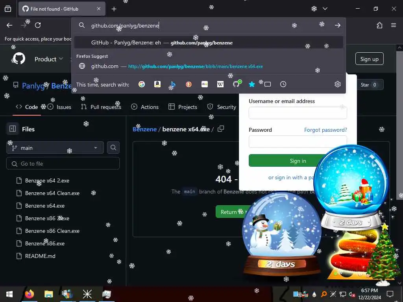
Task: Search with eBay this time
Action: click(x=205, y=84)
